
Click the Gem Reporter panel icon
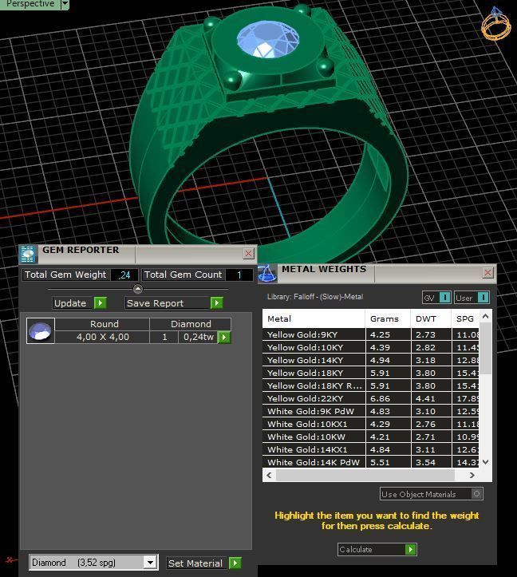[28, 254]
